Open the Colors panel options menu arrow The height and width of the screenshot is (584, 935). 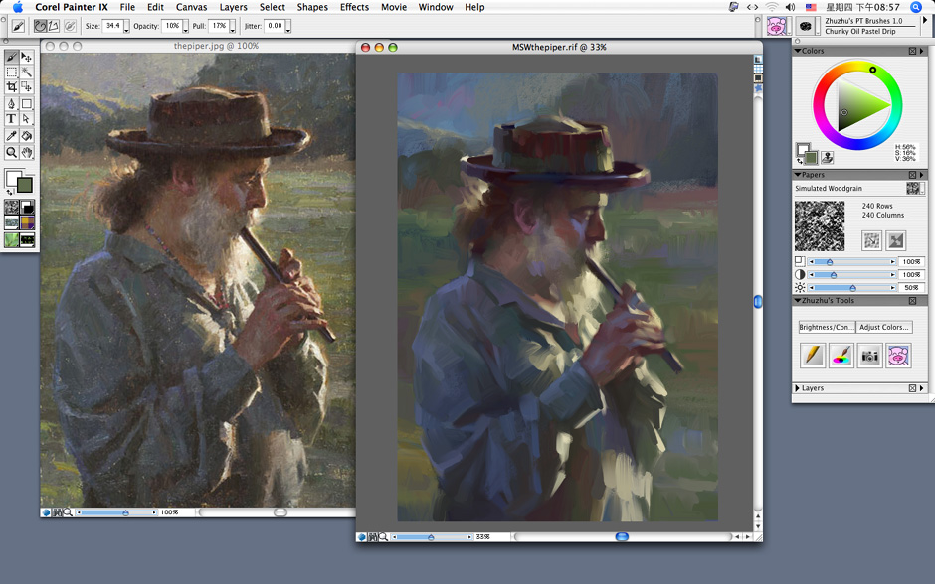922,52
